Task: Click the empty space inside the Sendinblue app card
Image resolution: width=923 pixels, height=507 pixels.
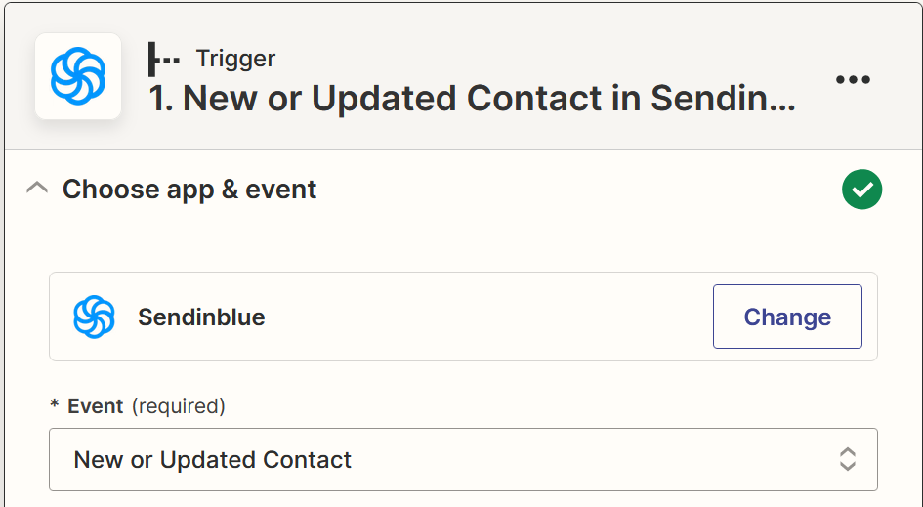Action: pyautogui.click(x=488, y=317)
